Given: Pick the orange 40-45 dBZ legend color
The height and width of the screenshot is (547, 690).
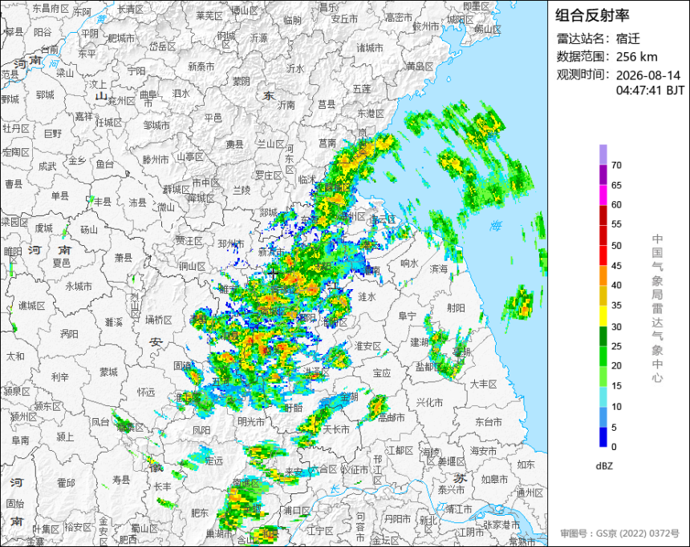Looking at the screenshot, I should click(x=603, y=276).
